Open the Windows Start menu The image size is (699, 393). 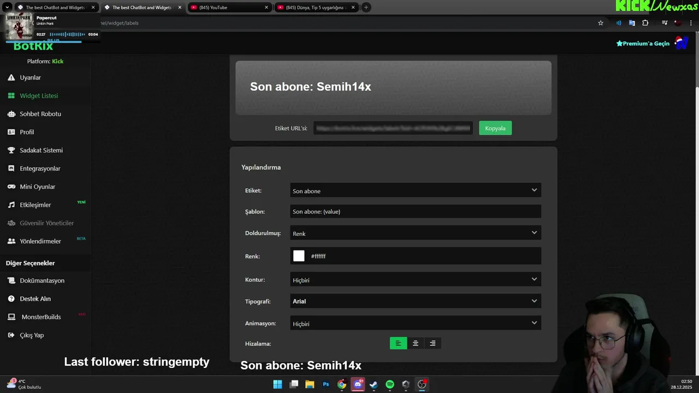(x=277, y=384)
